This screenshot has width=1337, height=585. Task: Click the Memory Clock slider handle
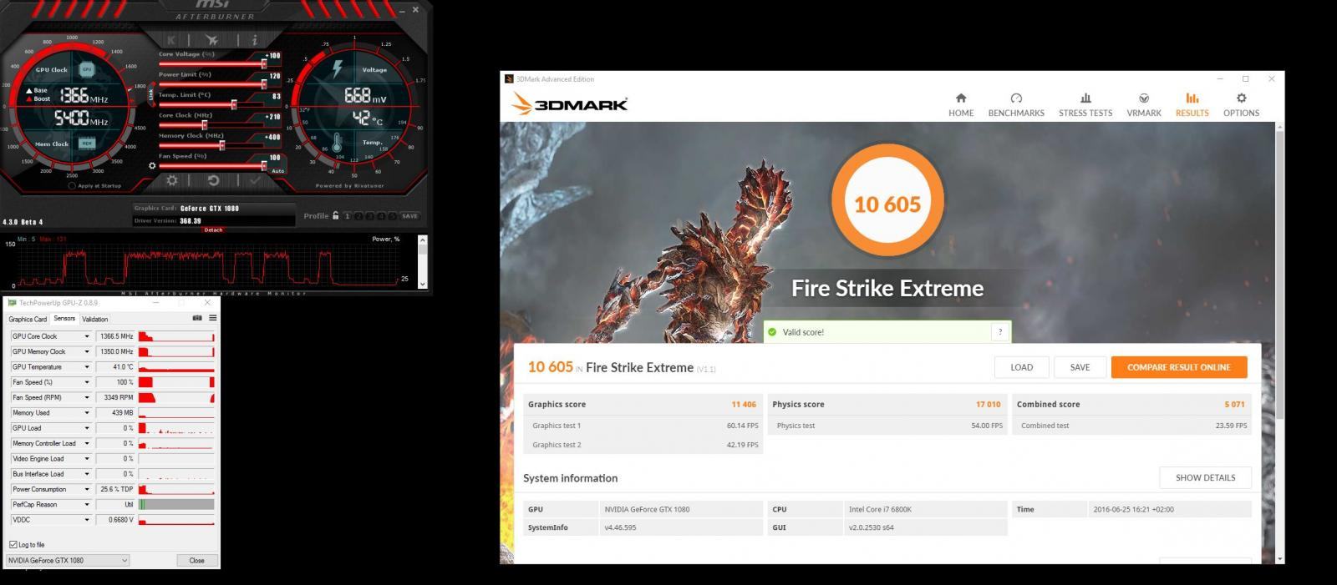coord(221,145)
